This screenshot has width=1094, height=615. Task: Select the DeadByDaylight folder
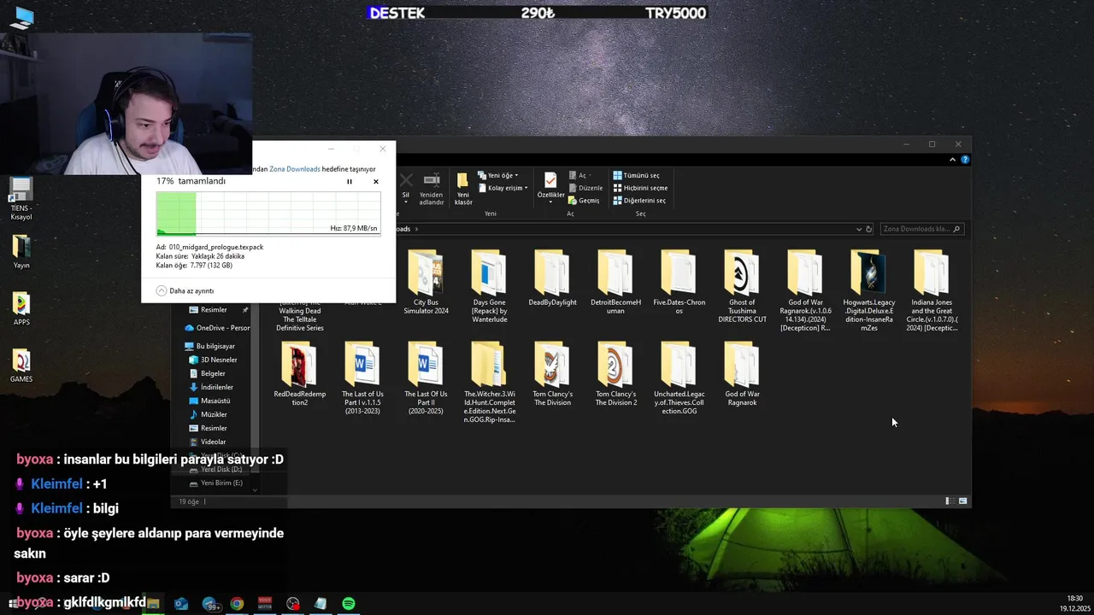click(x=552, y=278)
